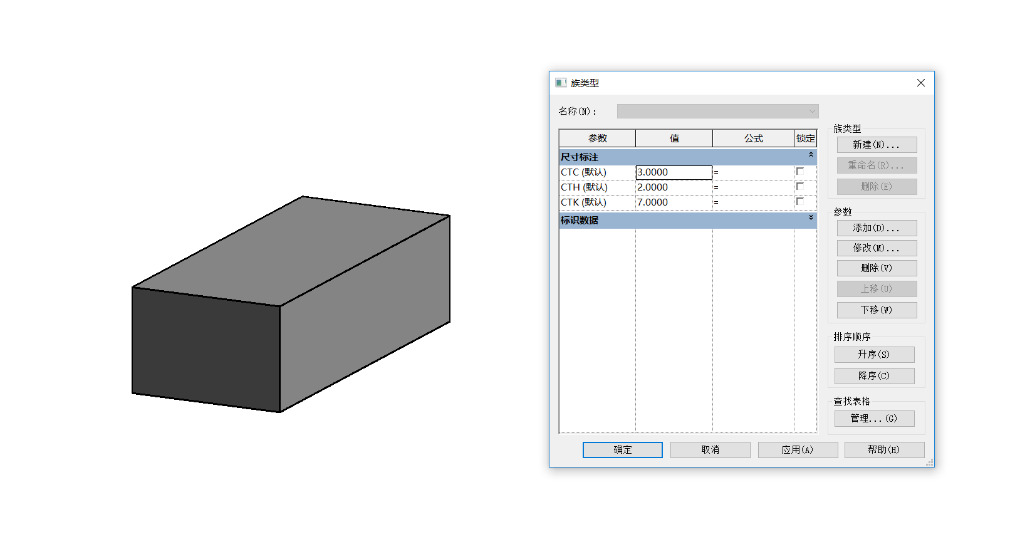Click the 删除(V) parameter button

click(877, 268)
